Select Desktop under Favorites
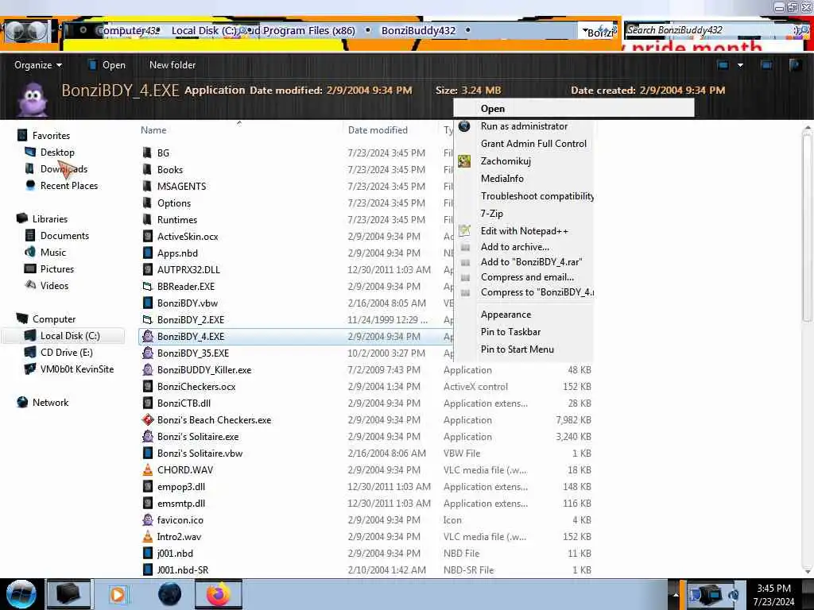Screen dimensions: 814x610 click(x=57, y=152)
